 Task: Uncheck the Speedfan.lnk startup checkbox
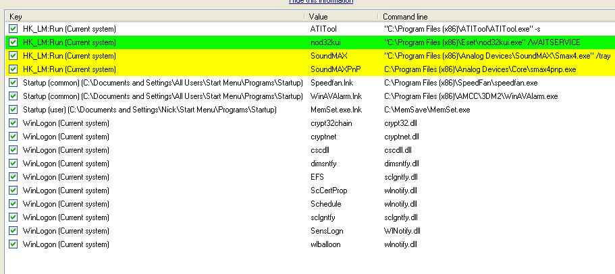[x=14, y=83]
